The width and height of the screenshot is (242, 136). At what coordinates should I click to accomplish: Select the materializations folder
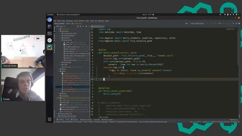68,36
